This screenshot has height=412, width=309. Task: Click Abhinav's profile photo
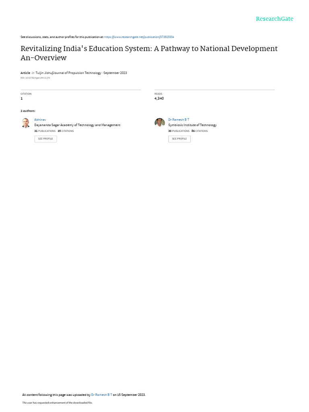coord(26,123)
